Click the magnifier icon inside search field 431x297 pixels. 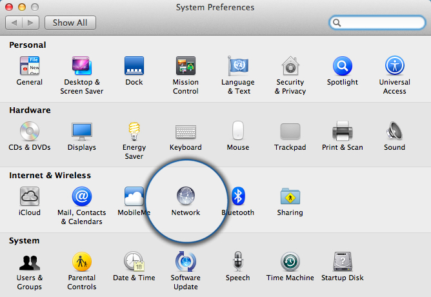(x=337, y=23)
